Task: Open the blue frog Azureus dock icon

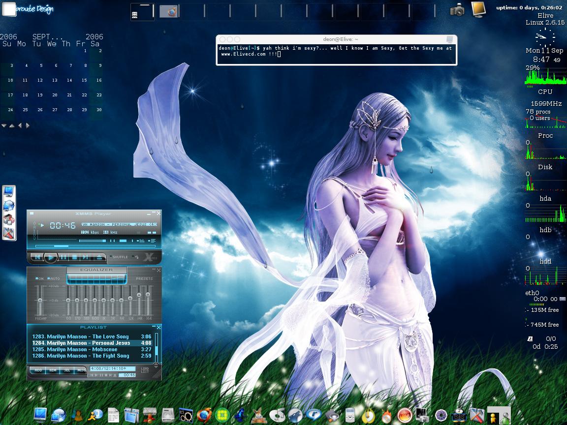Action: click(x=240, y=415)
